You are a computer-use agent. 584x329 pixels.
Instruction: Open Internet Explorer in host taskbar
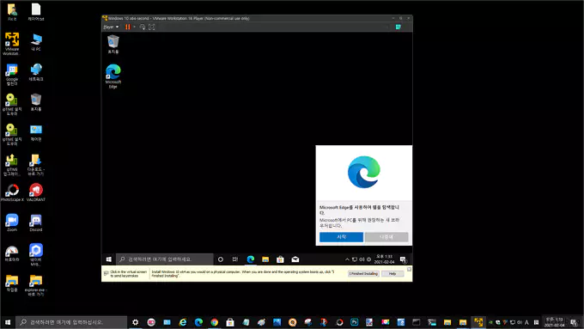coord(182,322)
